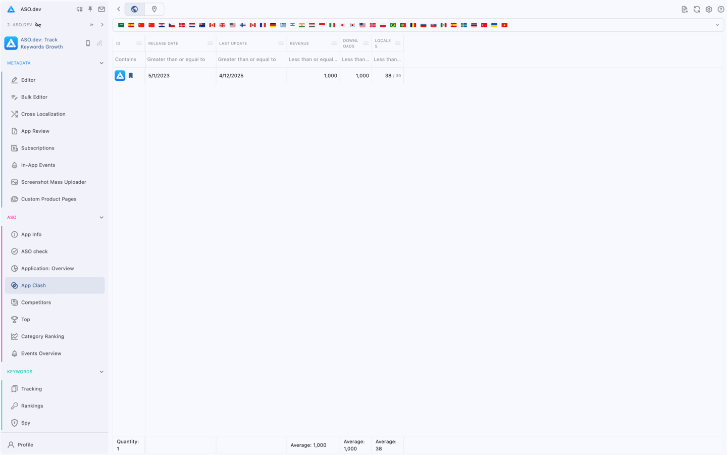Open Cross Localization in the sidebar
The width and height of the screenshot is (727, 455).
point(43,114)
